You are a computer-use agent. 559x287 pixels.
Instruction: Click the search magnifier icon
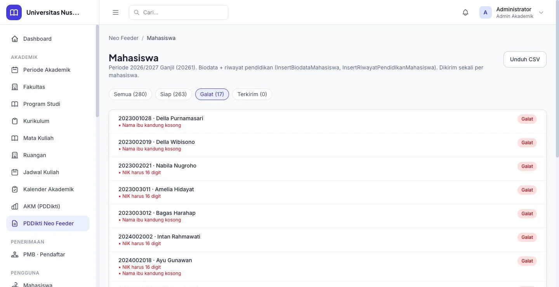pos(137,12)
